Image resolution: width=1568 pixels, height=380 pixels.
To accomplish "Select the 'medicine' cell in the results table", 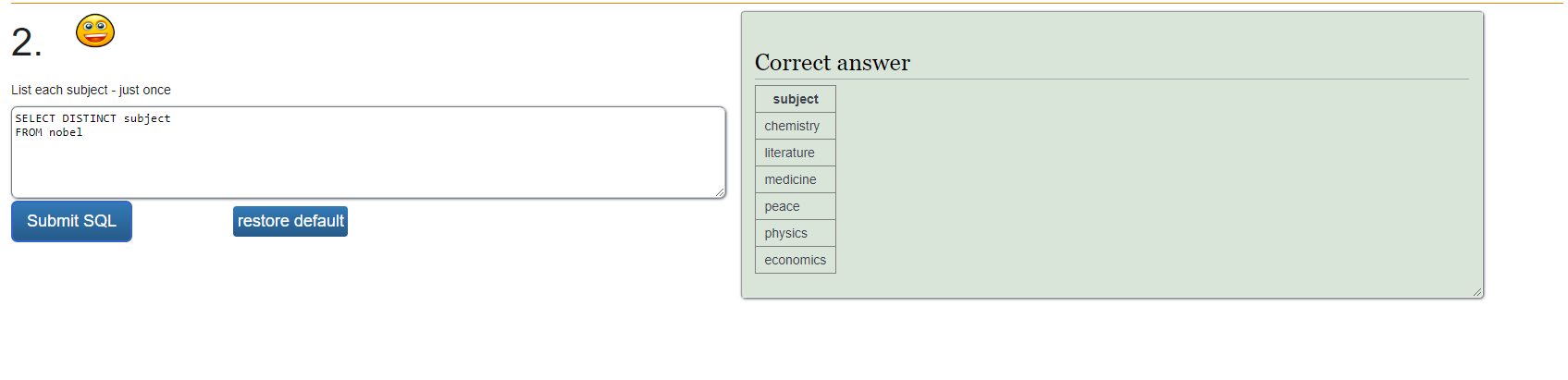I will 796,179.
